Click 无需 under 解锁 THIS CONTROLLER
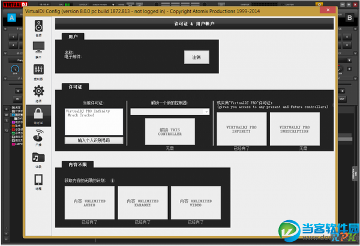The width and height of the screenshot is (360, 246). point(170,149)
